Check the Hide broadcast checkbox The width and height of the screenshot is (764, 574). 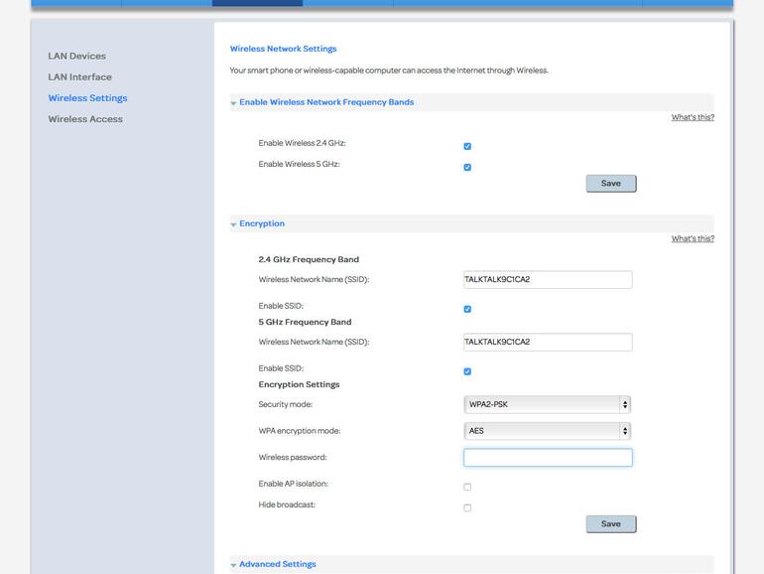(x=467, y=507)
